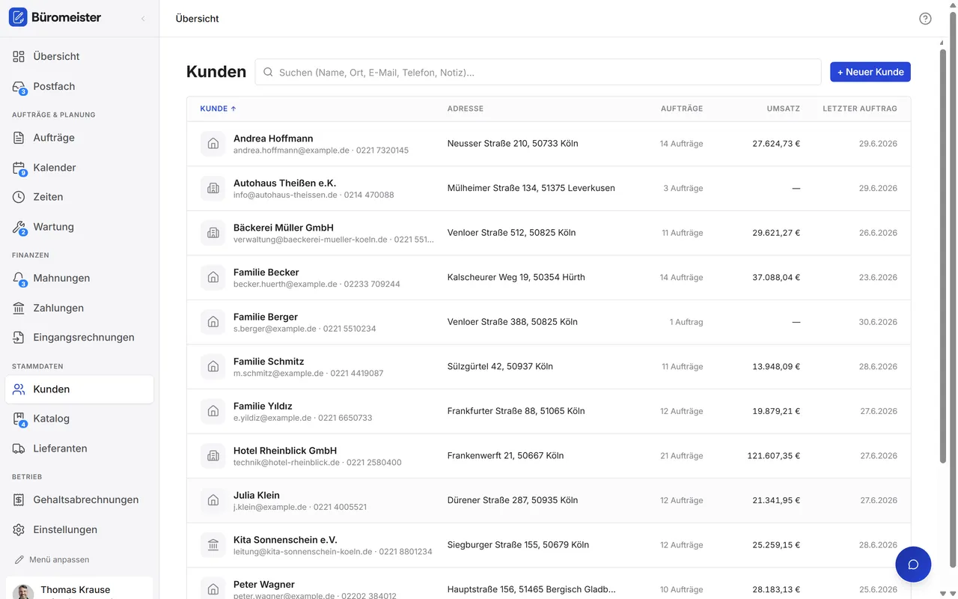Screen dimensions: 958x599
Task: Click building icon next to Hotel Rheinblick GmbH
Action: pyautogui.click(x=213, y=455)
